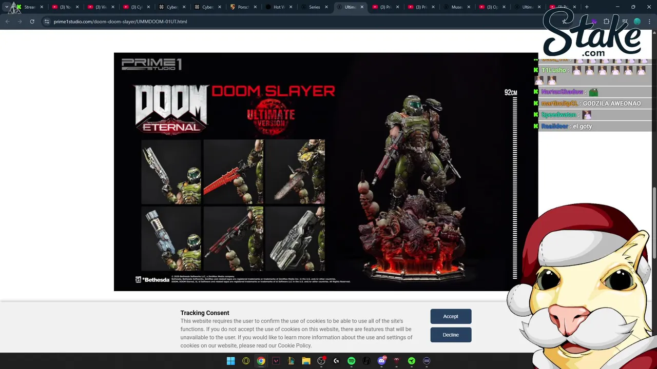Switch to the Stream tab

point(30,7)
